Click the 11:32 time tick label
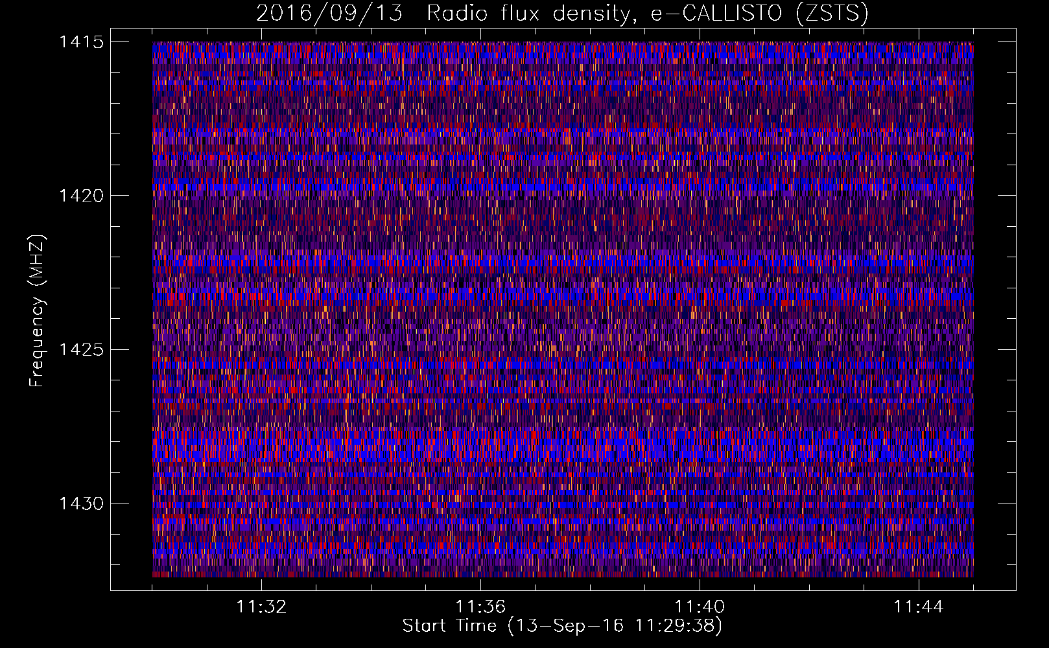Viewport: 1049px width, 648px height. click(261, 607)
